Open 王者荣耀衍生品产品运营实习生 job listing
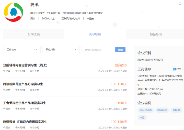The image size is (184, 130). coord(25,103)
